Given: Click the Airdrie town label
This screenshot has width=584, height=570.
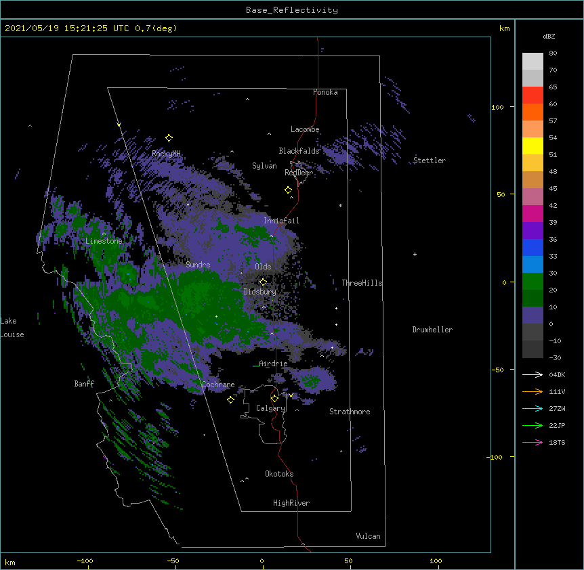Looking at the screenshot, I should pyautogui.click(x=273, y=364).
